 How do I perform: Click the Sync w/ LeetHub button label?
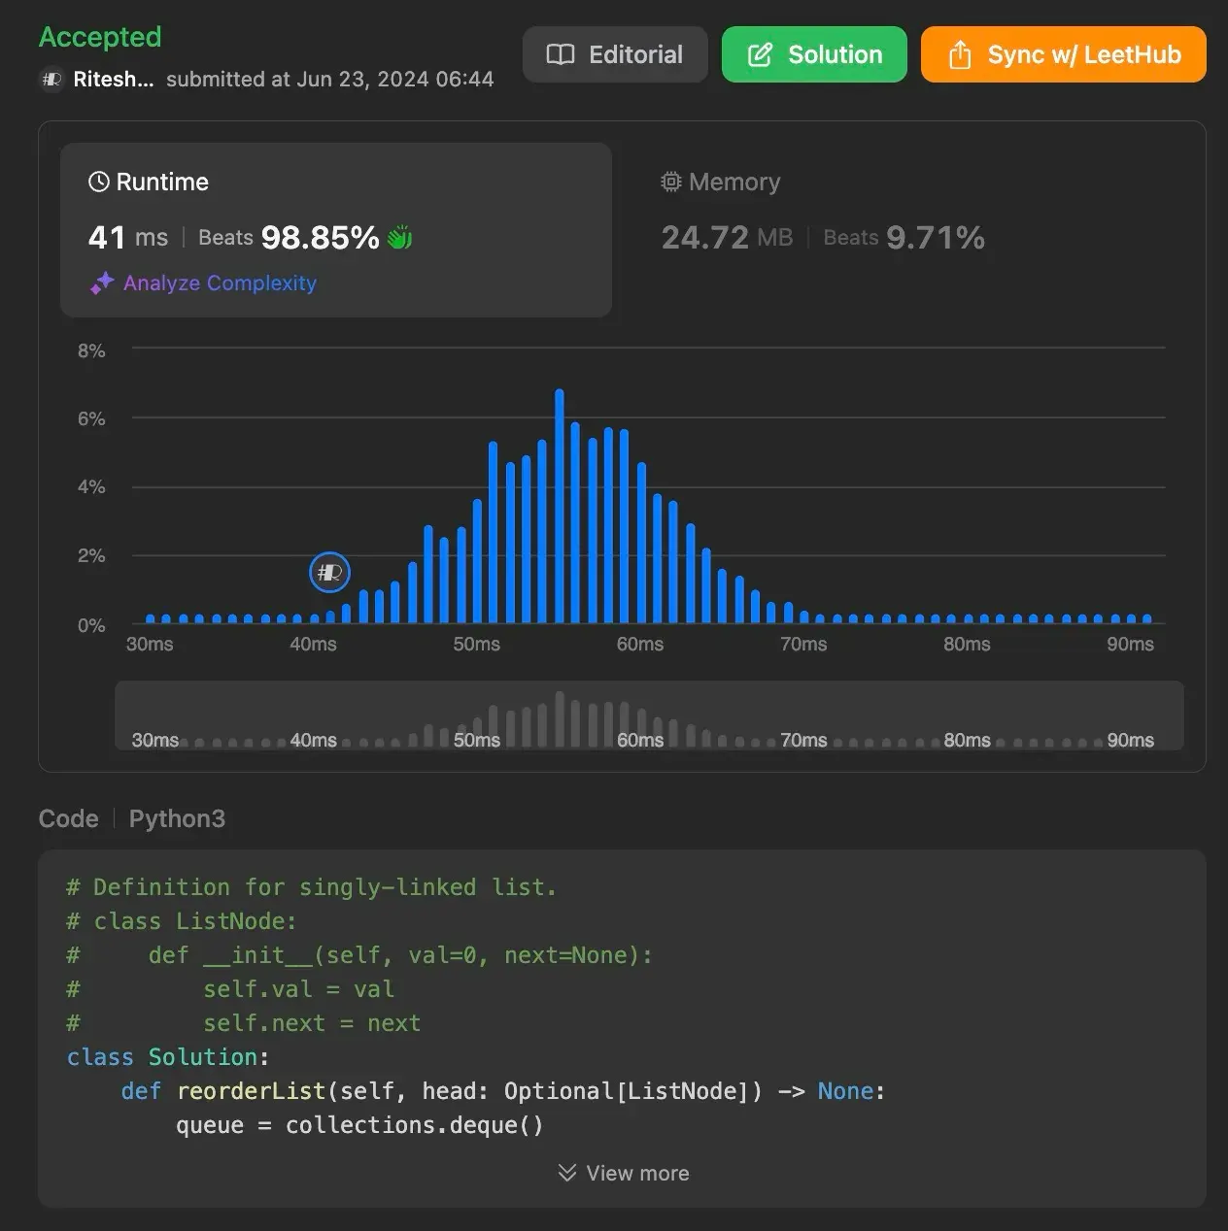1084,54
